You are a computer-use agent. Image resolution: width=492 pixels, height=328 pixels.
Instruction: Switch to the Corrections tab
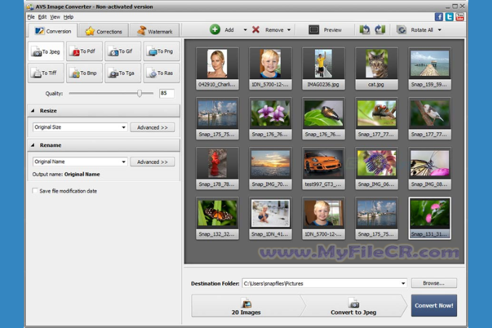[103, 31]
